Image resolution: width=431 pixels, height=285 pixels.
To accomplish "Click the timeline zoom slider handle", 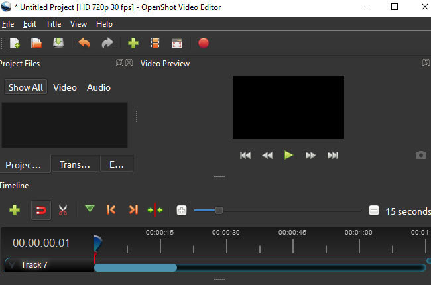I will (x=219, y=211).
